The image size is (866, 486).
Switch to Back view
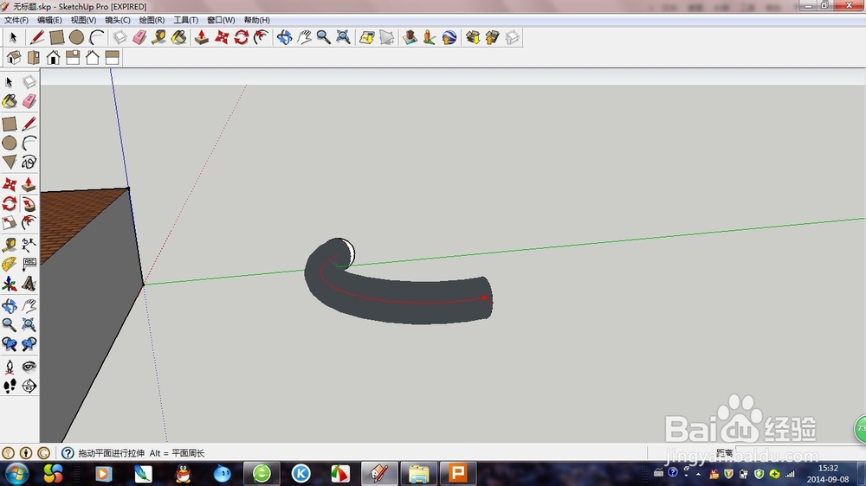tap(93, 57)
